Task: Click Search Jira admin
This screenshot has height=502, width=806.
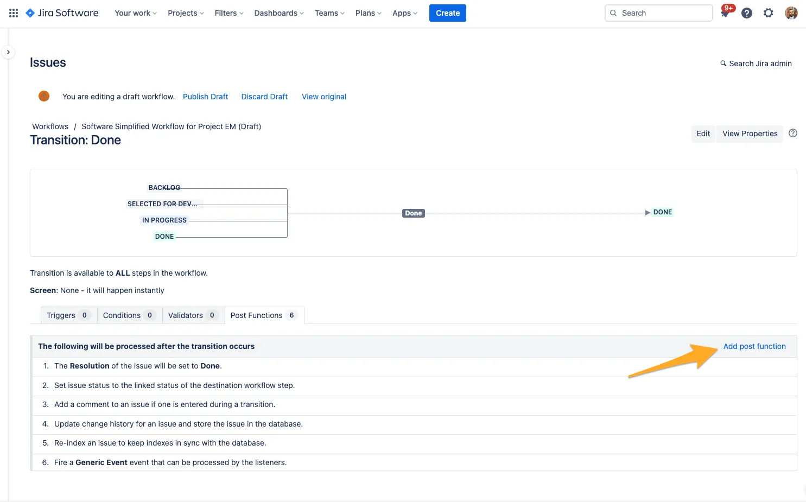Action: [756, 63]
